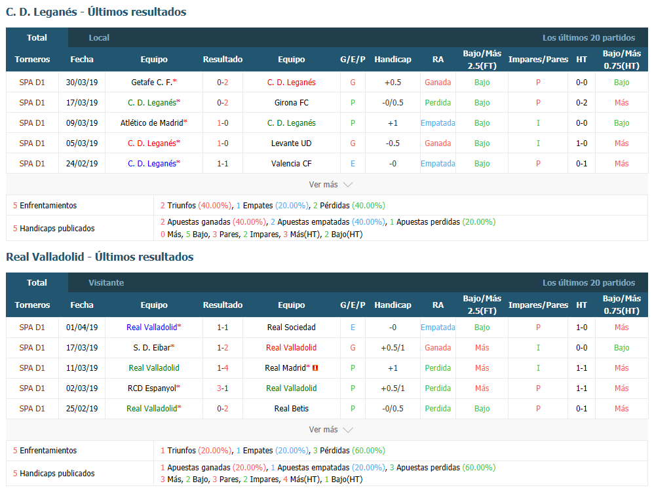Screen dimensions: 654x490
Task: Click date 25/02/19 in Valladolid table
Action: (82, 409)
